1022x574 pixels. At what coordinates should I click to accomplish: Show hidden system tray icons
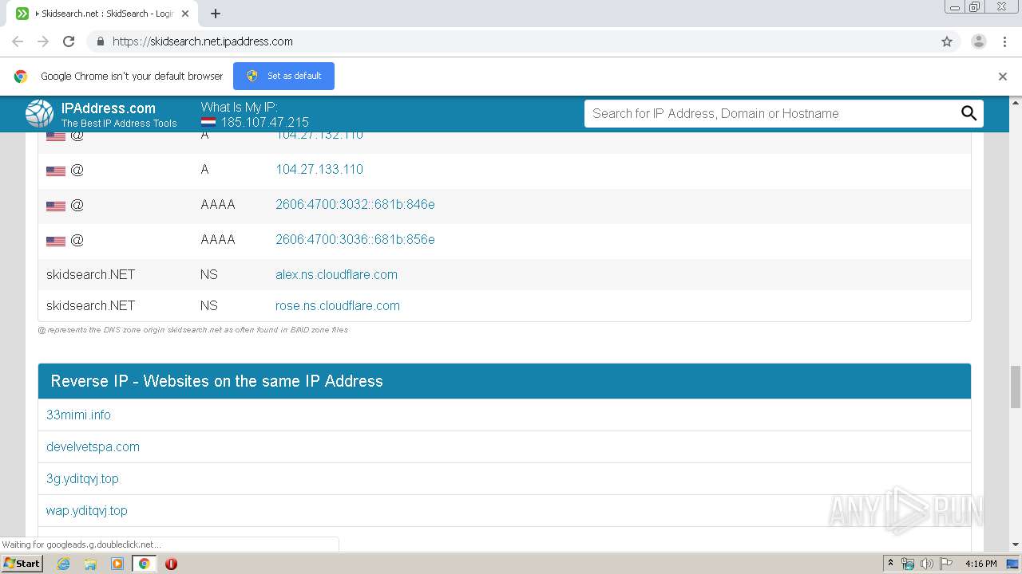click(890, 564)
